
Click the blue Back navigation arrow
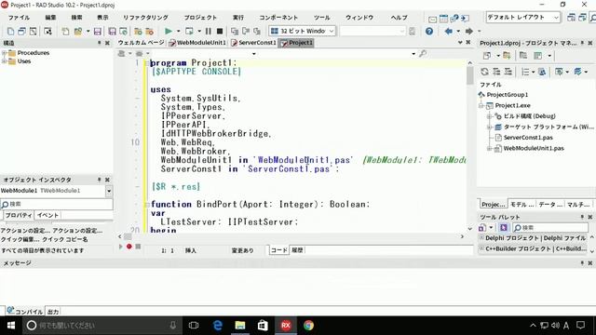[449, 31]
